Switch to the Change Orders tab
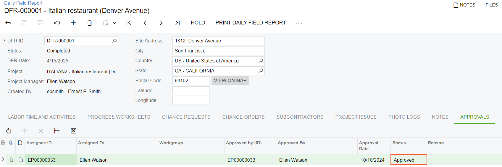 tap(243, 117)
